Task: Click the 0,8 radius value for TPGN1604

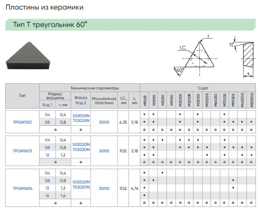Action: [63, 181]
